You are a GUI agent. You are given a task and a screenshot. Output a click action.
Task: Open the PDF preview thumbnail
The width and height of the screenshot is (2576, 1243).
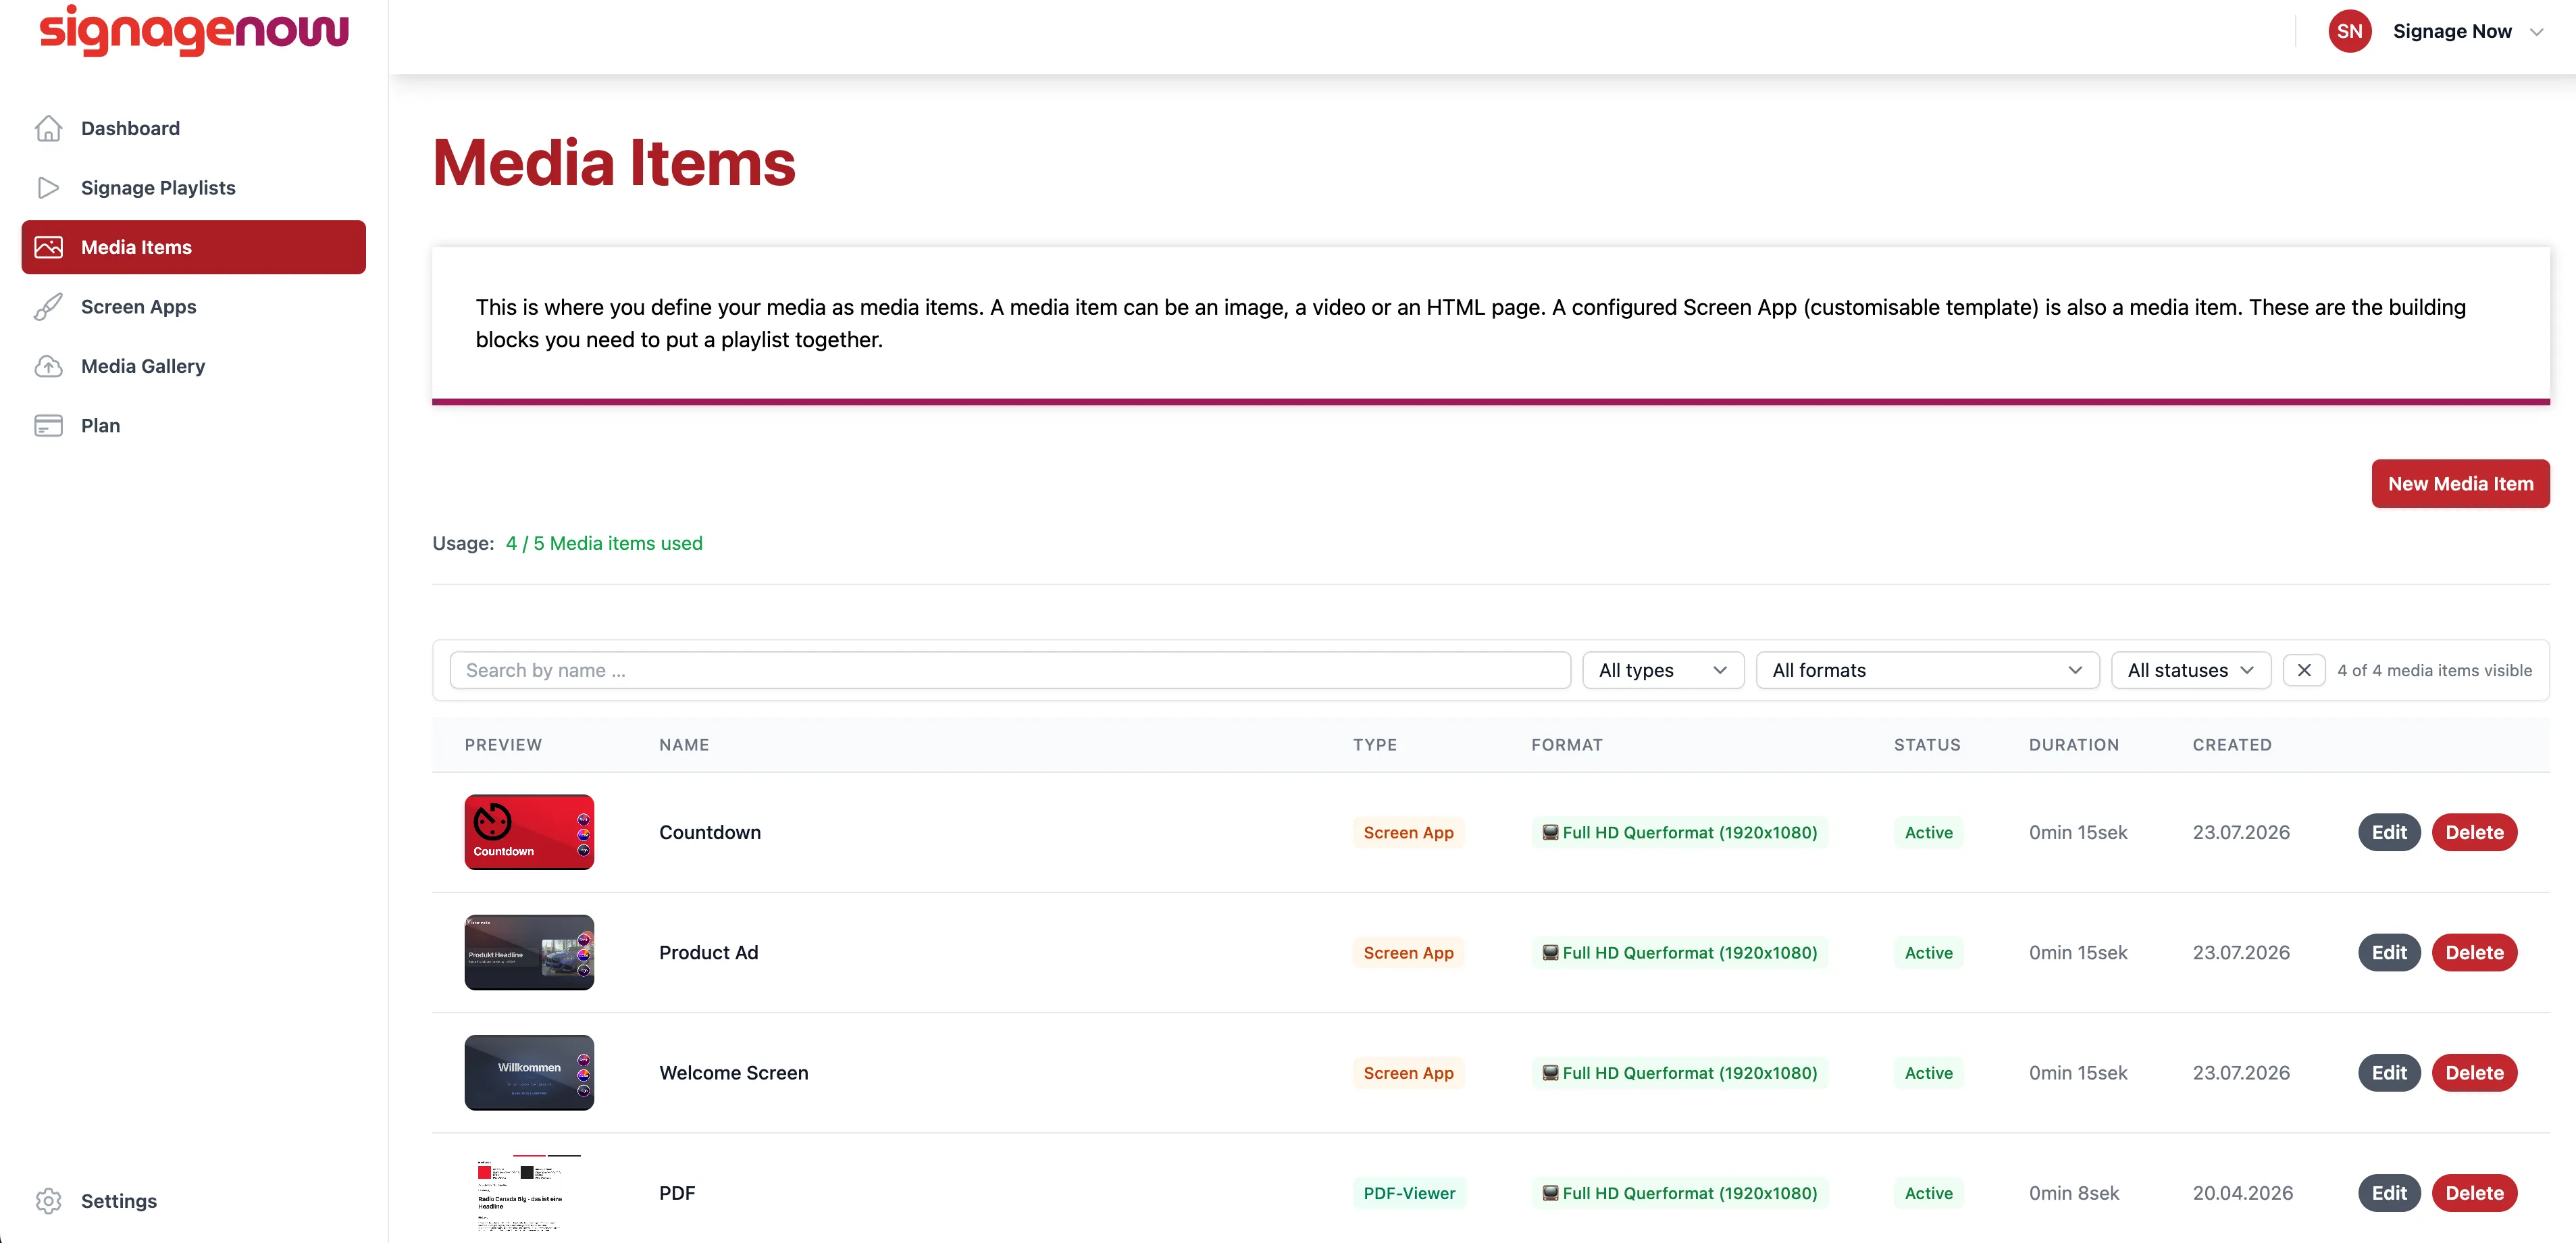pyautogui.click(x=529, y=1193)
